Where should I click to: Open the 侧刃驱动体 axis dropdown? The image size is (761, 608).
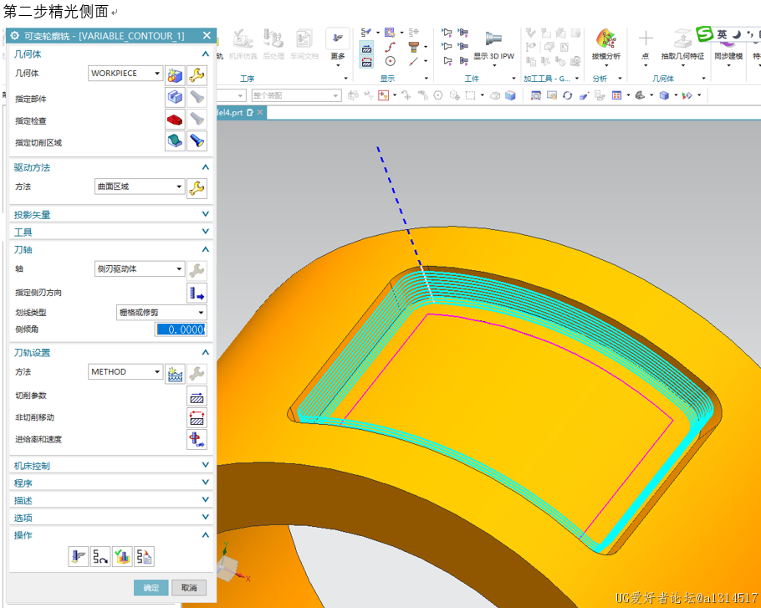coord(139,269)
